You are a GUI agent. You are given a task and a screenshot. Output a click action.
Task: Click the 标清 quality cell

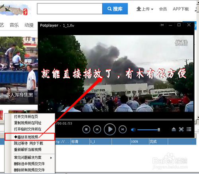[x=80, y=142]
